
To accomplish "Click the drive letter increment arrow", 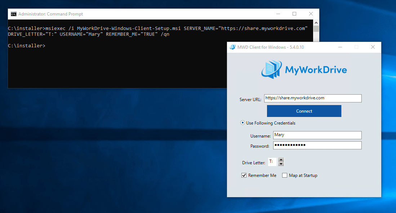I will click(x=281, y=160).
